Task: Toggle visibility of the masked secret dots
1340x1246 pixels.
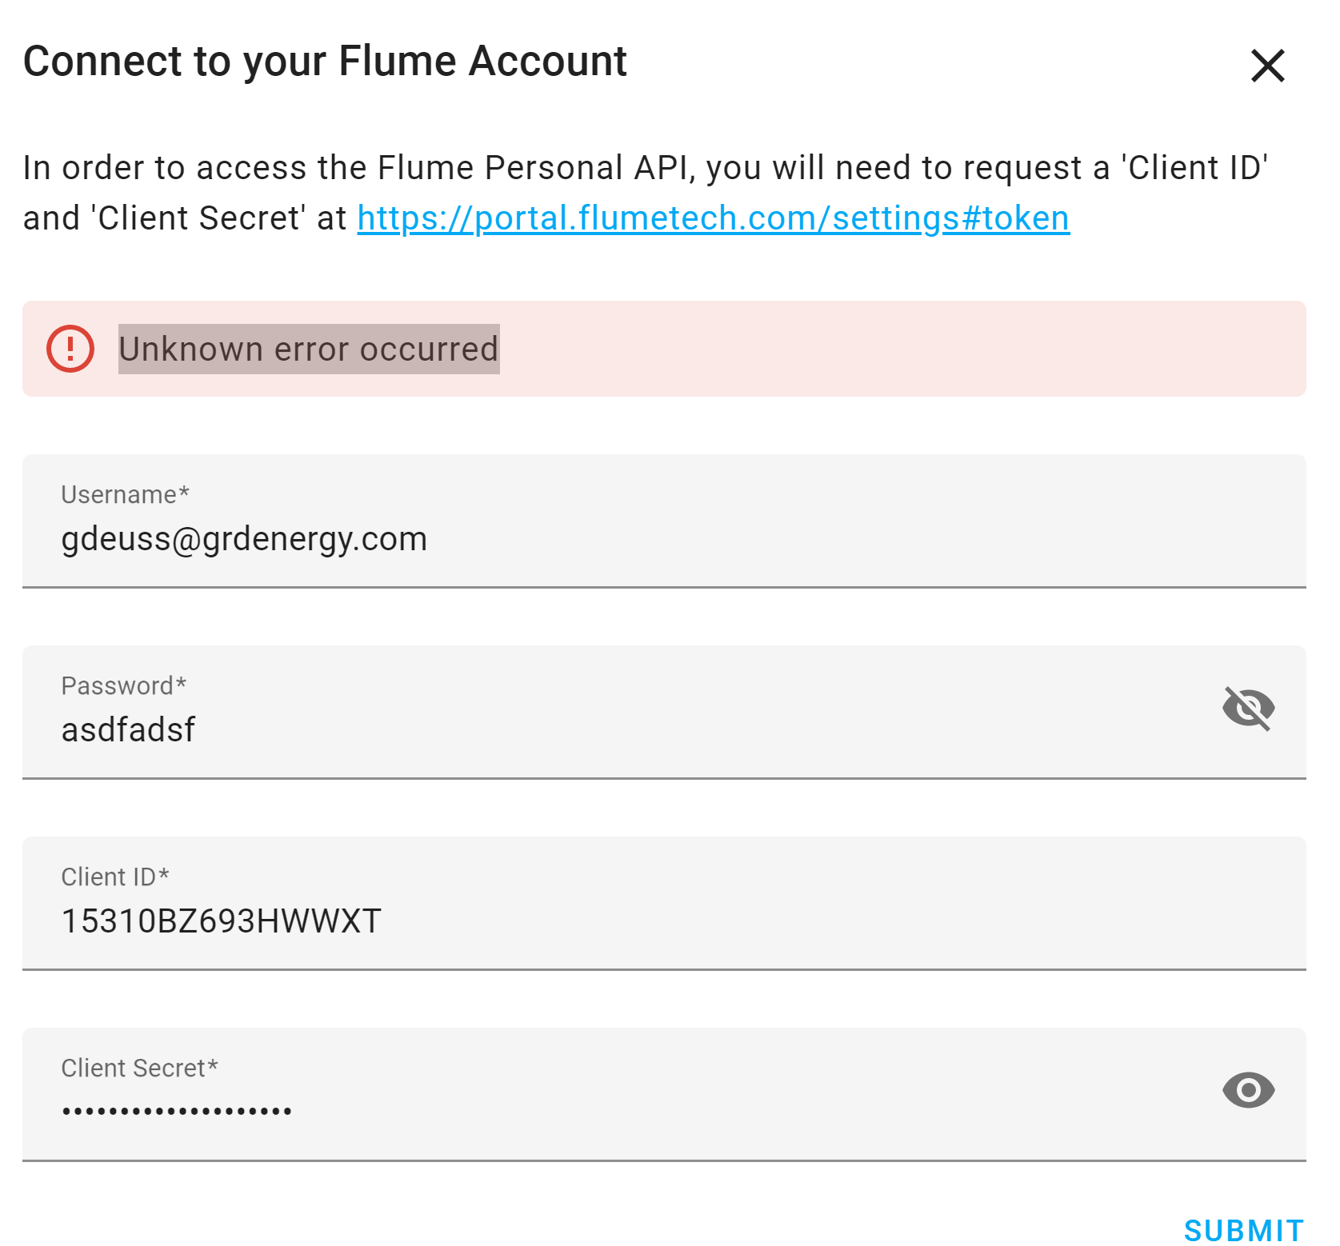Action: tap(1250, 1090)
